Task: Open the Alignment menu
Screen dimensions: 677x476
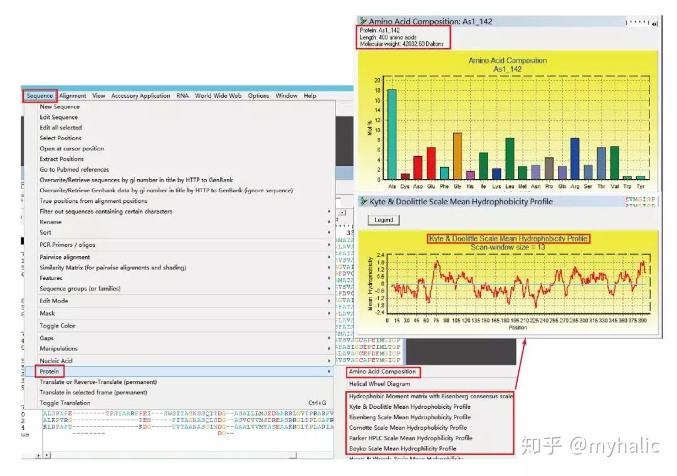Action: pos(71,95)
